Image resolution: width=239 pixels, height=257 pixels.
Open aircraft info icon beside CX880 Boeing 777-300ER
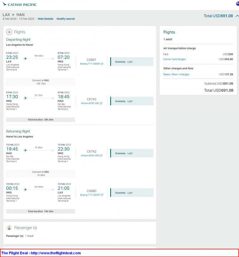102,195
